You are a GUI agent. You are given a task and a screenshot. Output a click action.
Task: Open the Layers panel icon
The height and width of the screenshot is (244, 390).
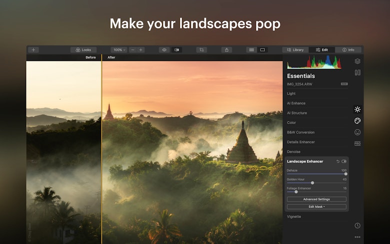(357, 61)
